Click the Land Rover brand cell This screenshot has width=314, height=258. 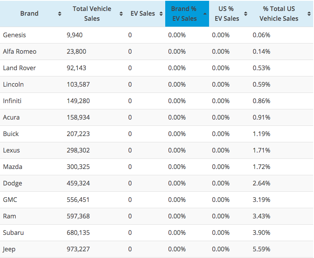click(20, 68)
